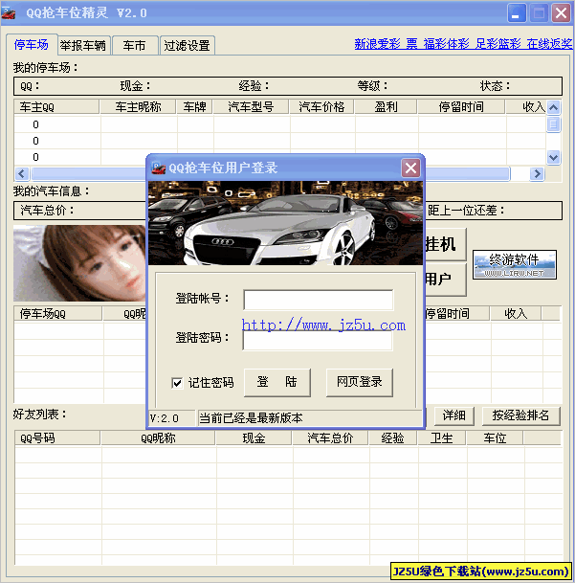Click the 登陆帐号 input field
Image resolution: width=575 pixels, height=583 pixels.
(x=319, y=300)
